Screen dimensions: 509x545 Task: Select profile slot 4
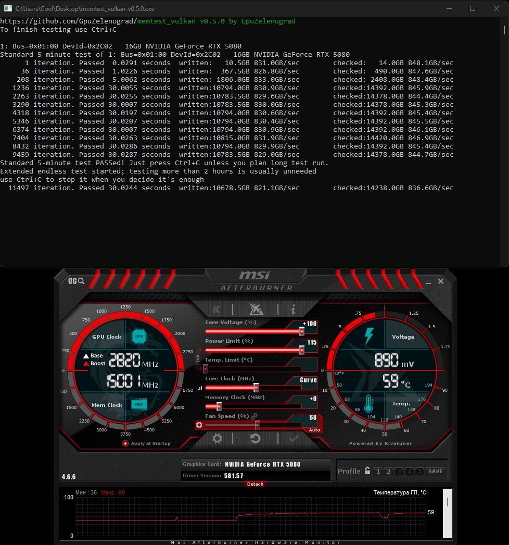click(410, 472)
